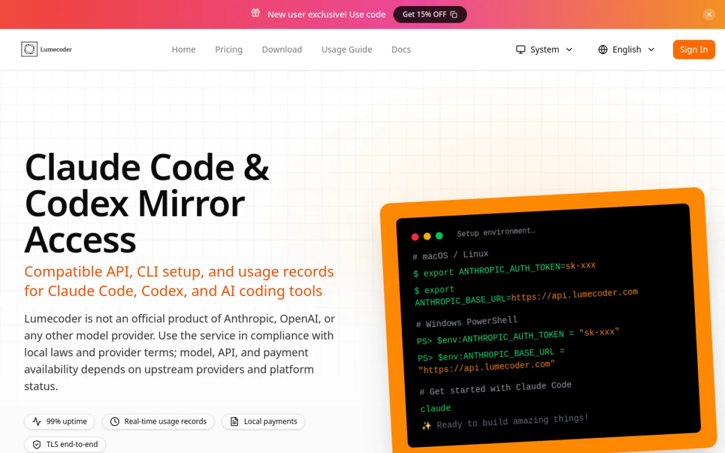Screen dimensions: 725x453
Task: Click the document icon in Local payments
Action: tap(234, 421)
